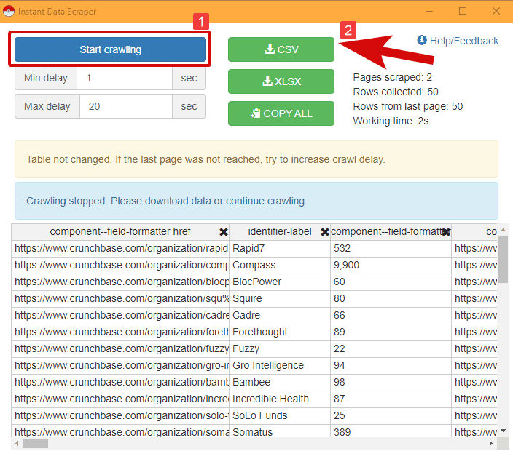Select the BlocPower cell
Viewport: 513px width, 467px height.
pos(280,282)
